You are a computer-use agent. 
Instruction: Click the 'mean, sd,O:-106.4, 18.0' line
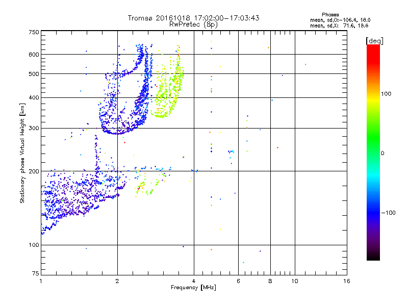pyautogui.click(x=340, y=20)
